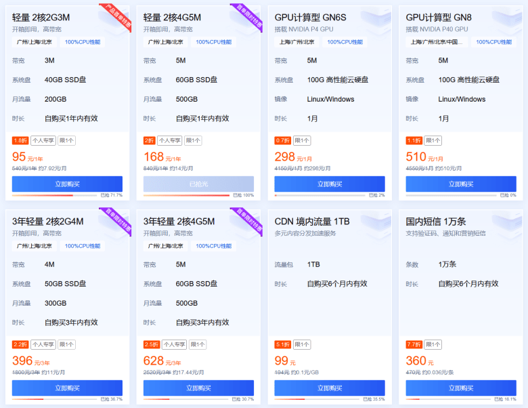Click the 298 元/1月 price
This screenshot has width=528, height=408.
[x=293, y=157]
